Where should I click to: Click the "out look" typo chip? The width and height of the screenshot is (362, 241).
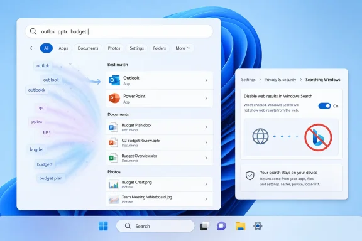pyautogui.click(x=51, y=80)
